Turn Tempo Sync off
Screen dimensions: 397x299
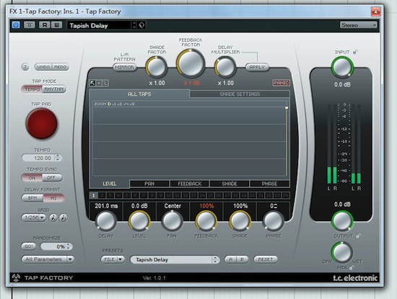click(52, 178)
